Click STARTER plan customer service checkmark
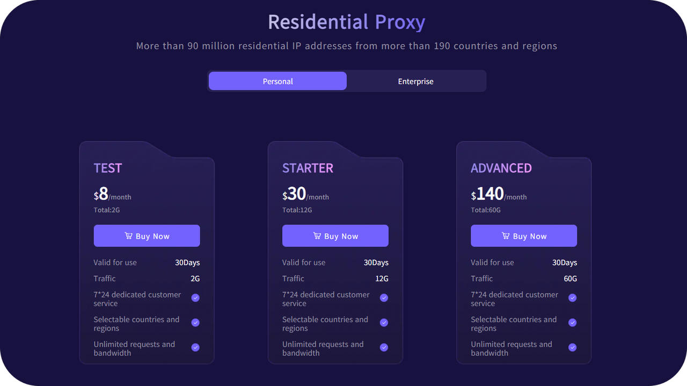This screenshot has width=687, height=386. tap(384, 298)
